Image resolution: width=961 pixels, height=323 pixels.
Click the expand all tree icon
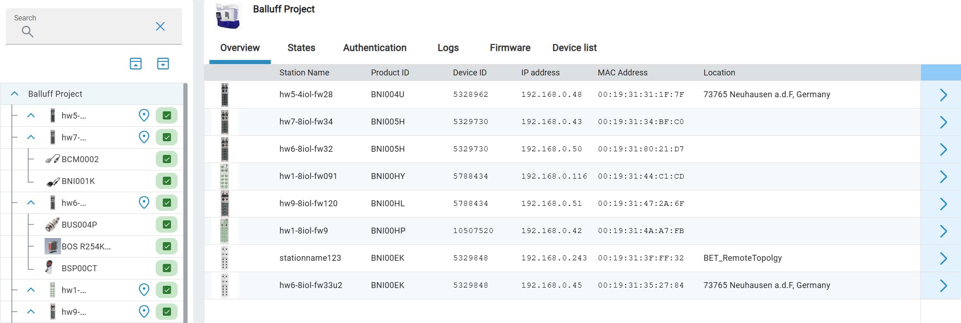pyautogui.click(x=163, y=64)
